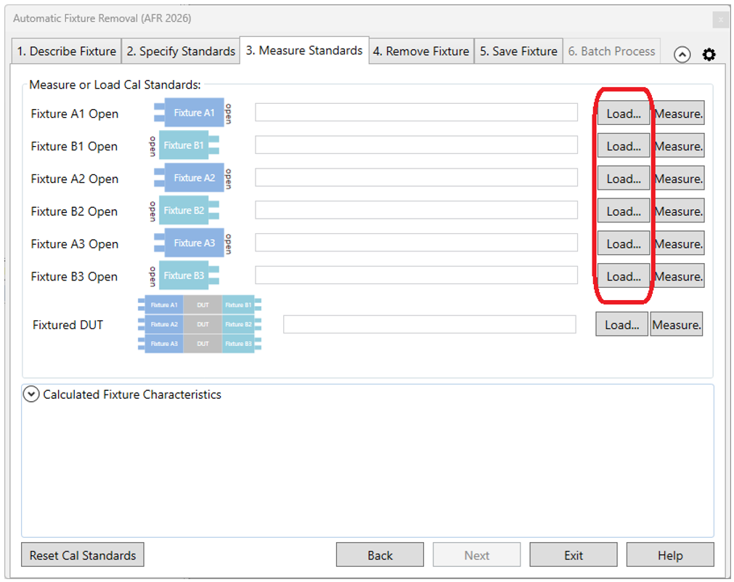Measure the Fixture B1 Open standard
Image resolution: width=734 pixels, height=582 pixels.
point(678,146)
